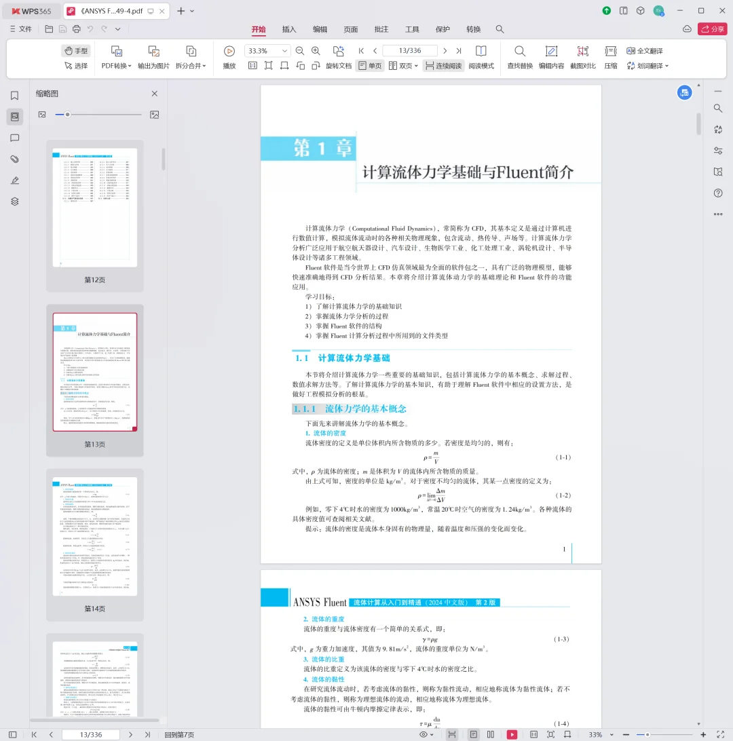Zoom in with the plus magnifier
The height and width of the screenshot is (741, 733).
coord(316,51)
